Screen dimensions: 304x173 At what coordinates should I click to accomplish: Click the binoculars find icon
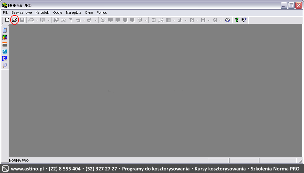tap(63, 20)
